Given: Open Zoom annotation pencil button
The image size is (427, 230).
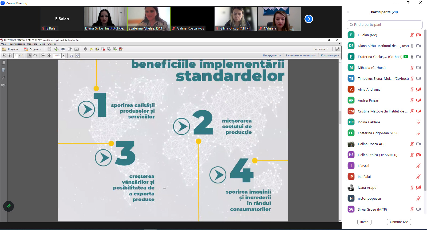Looking at the screenshot, I should point(9,206).
